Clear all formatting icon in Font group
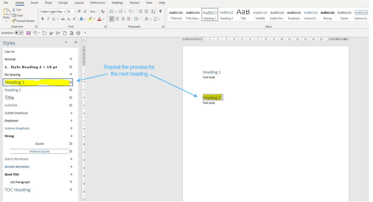This screenshot has width=373, height=202. pyautogui.click(x=103, y=11)
